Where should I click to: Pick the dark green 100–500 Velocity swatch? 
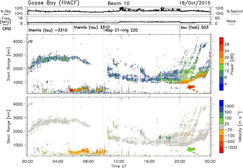click(221, 115)
